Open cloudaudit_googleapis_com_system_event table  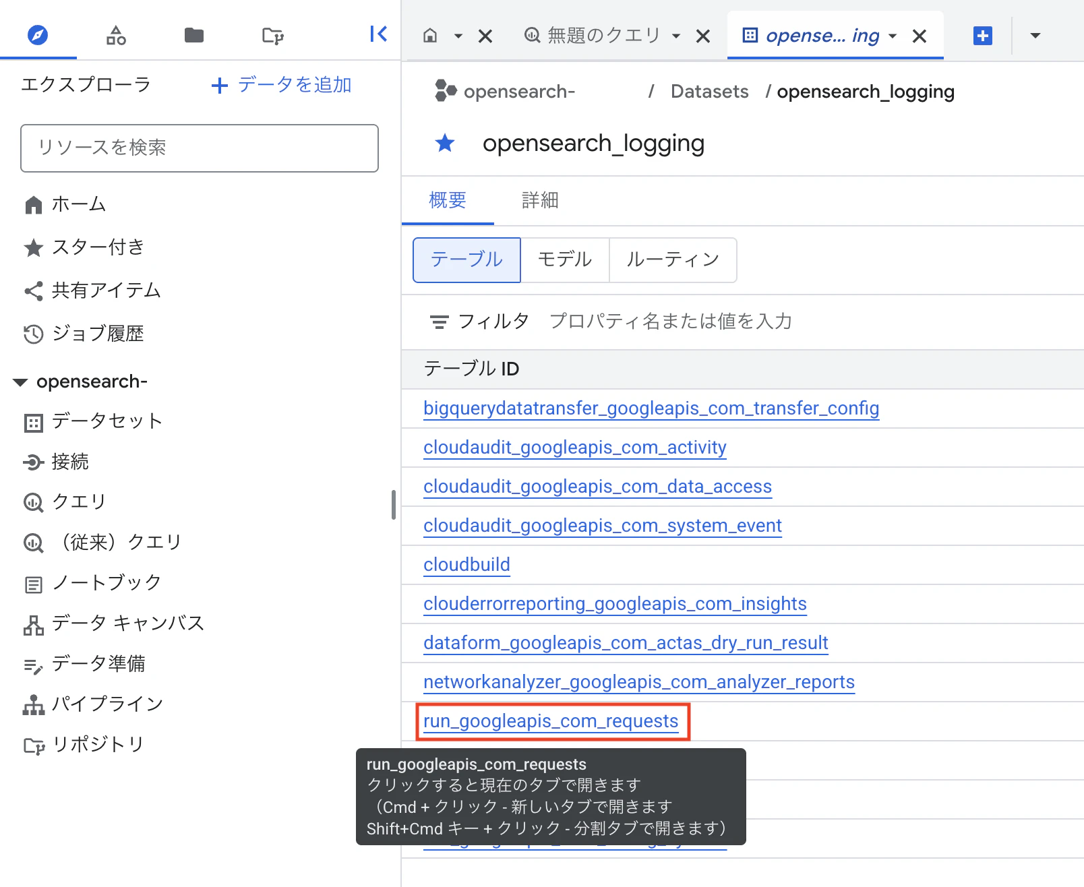click(603, 526)
